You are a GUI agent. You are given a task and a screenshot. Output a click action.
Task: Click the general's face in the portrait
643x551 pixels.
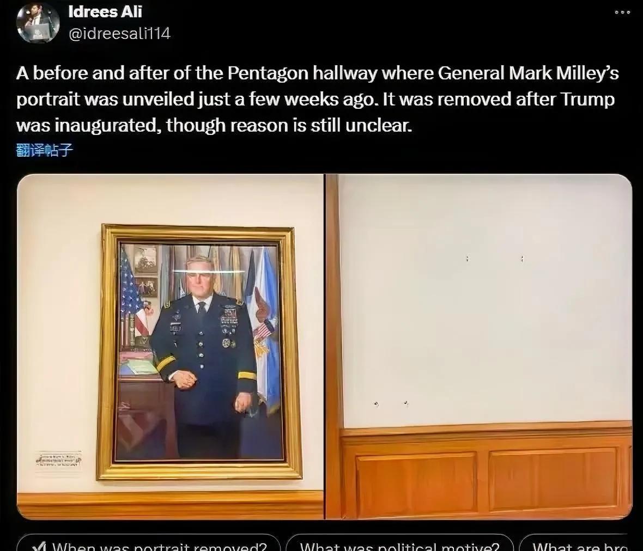(x=198, y=274)
